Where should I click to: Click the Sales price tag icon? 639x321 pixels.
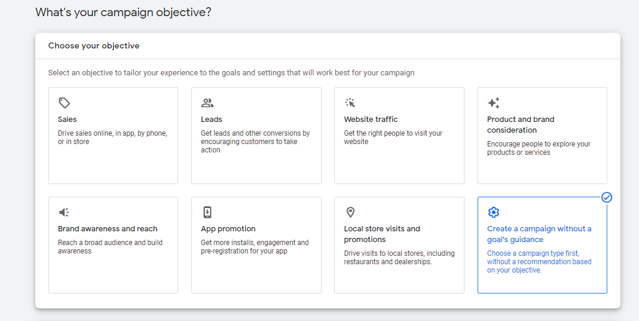pos(64,103)
